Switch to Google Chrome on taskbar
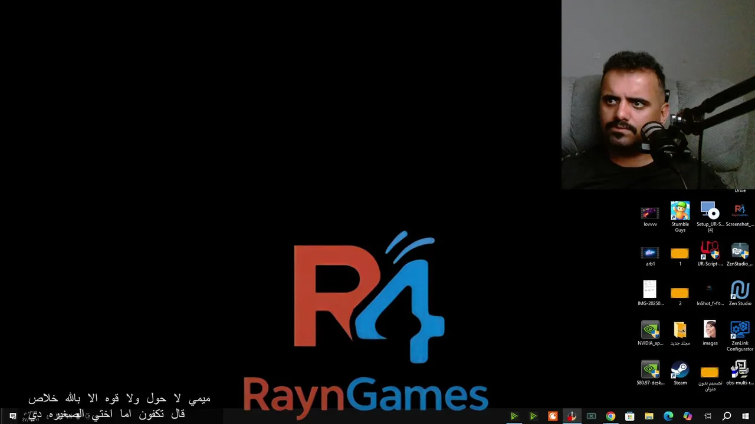Viewport: 755px width, 424px height. tap(610, 416)
